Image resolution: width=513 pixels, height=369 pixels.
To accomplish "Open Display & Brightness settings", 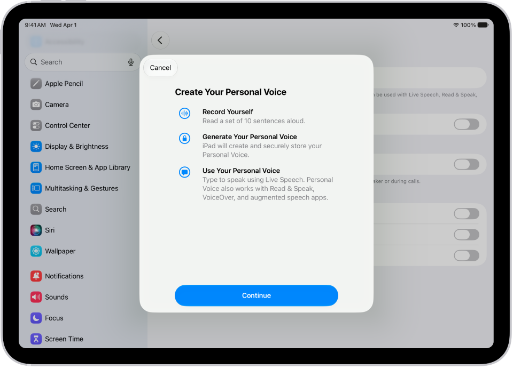I will pos(82,146).
